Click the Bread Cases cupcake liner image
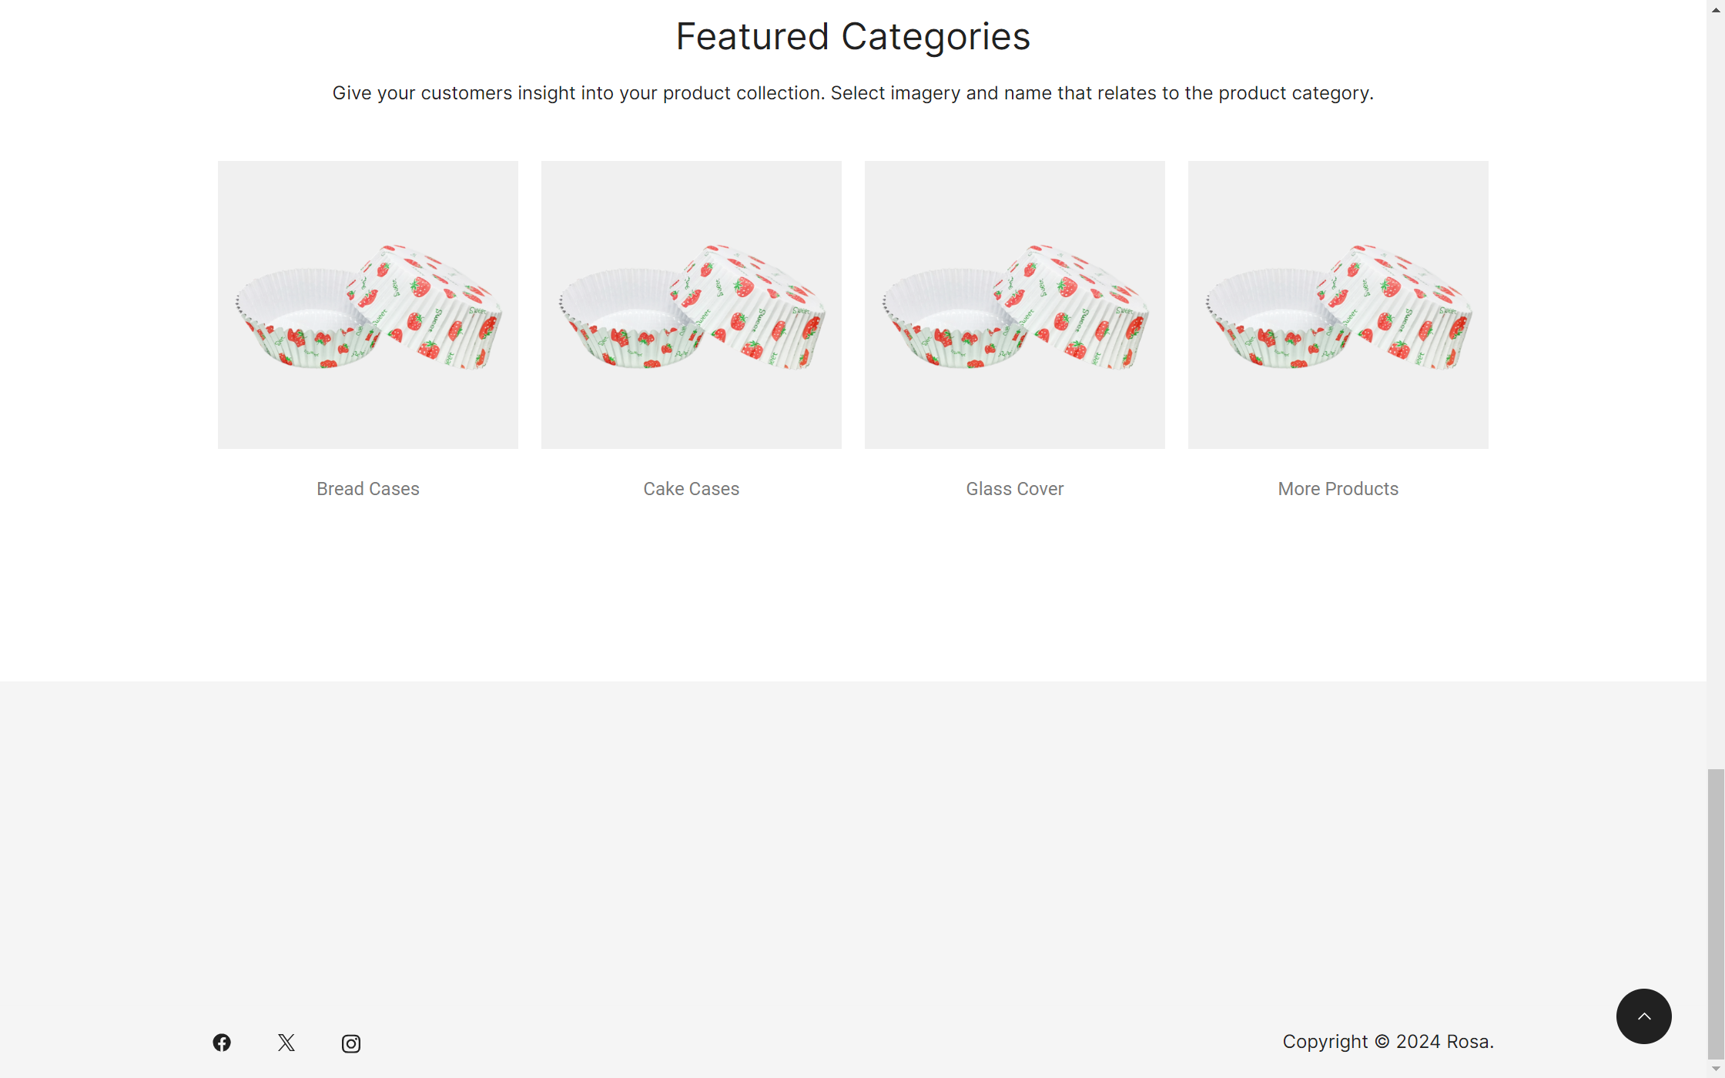 [368, 305]
